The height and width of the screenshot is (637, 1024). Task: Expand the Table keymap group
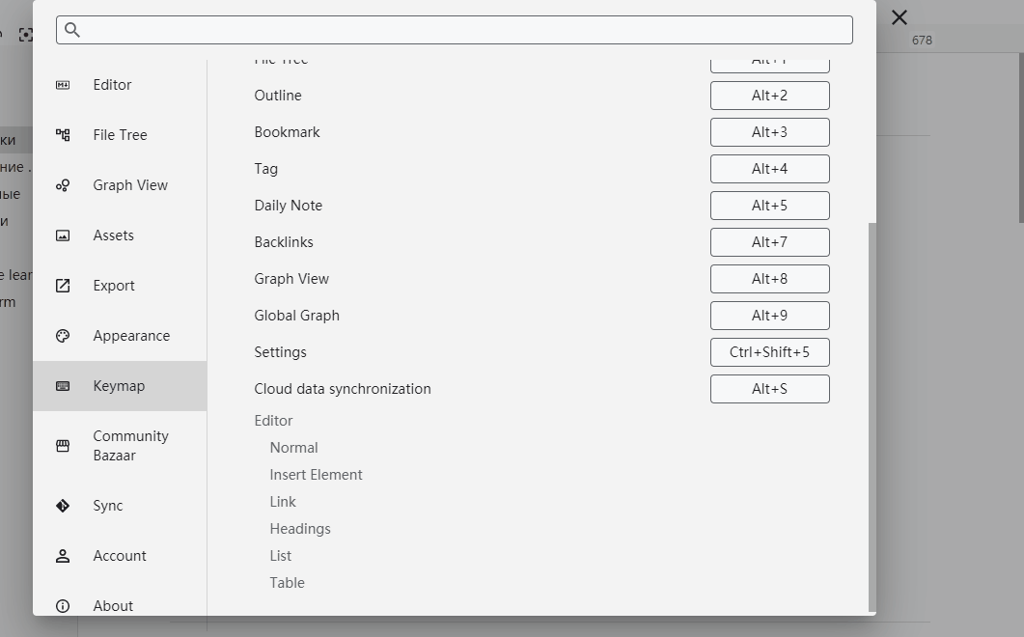click(288, 583)
